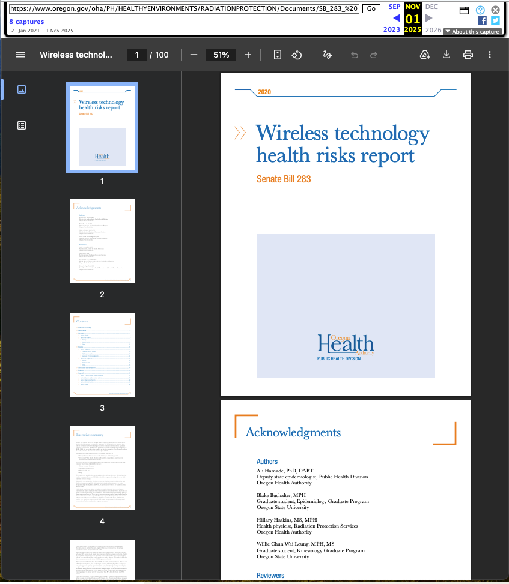Click the redo arrow icon
509x584 pixels.
click(x=374, y=55)
